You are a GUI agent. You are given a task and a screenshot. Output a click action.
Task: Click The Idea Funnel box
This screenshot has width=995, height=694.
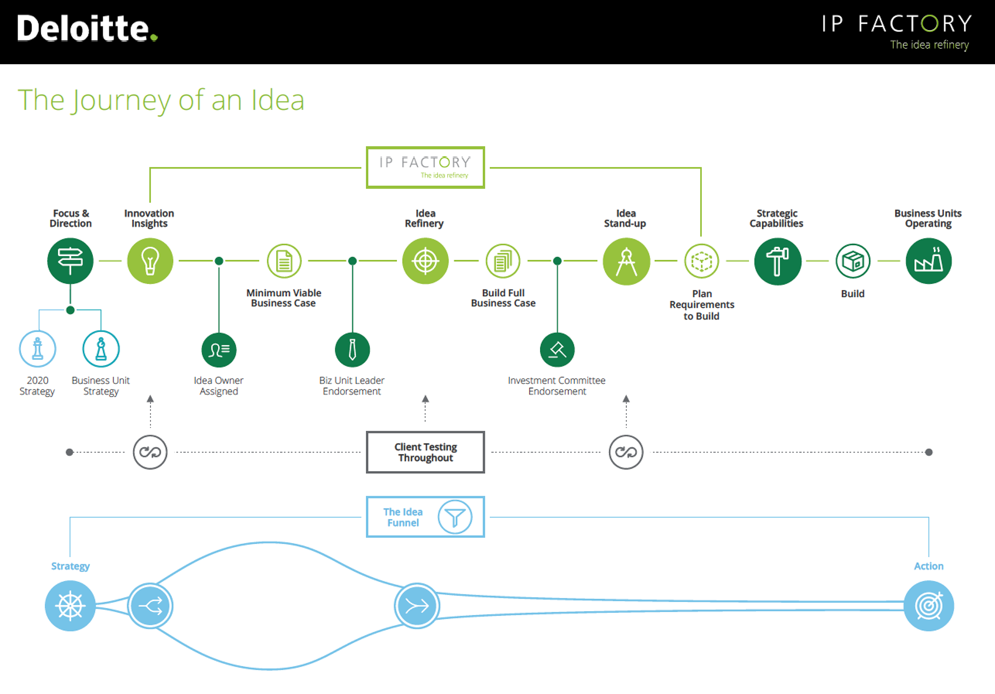click(425, 517)
